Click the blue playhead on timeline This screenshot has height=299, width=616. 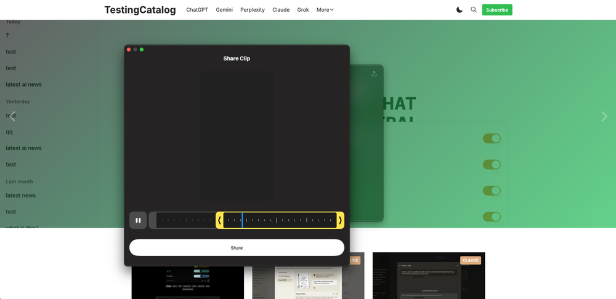242,220
